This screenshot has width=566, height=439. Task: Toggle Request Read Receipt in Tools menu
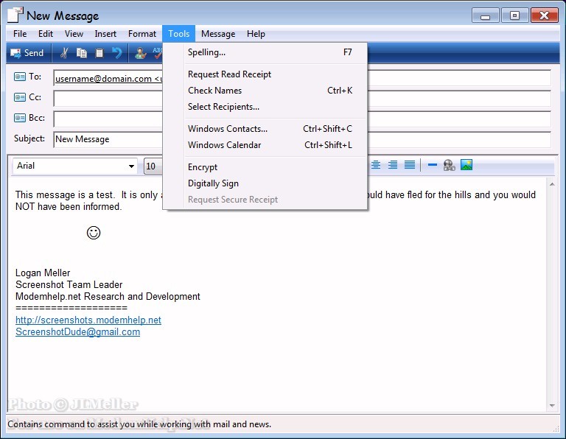229,74
